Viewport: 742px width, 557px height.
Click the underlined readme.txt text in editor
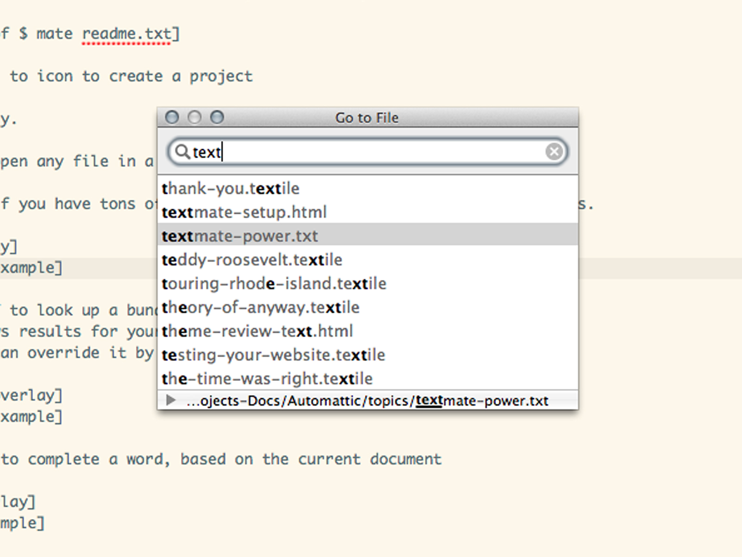coord(126,34)
